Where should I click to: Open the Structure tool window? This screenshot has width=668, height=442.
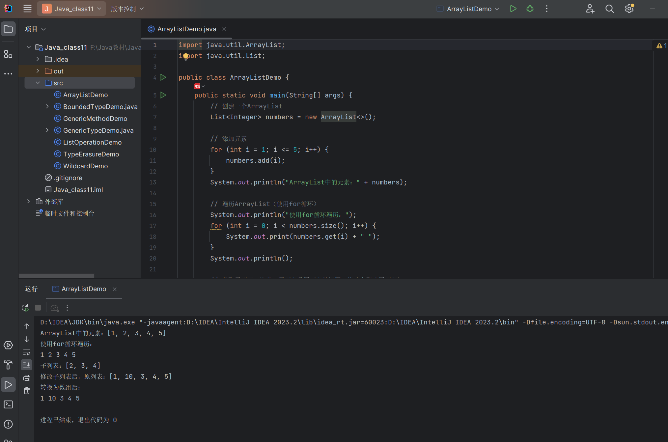click(x=8, y=54)
